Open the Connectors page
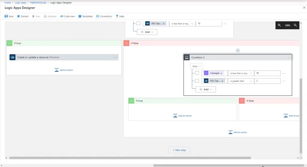 coord(104,16)
